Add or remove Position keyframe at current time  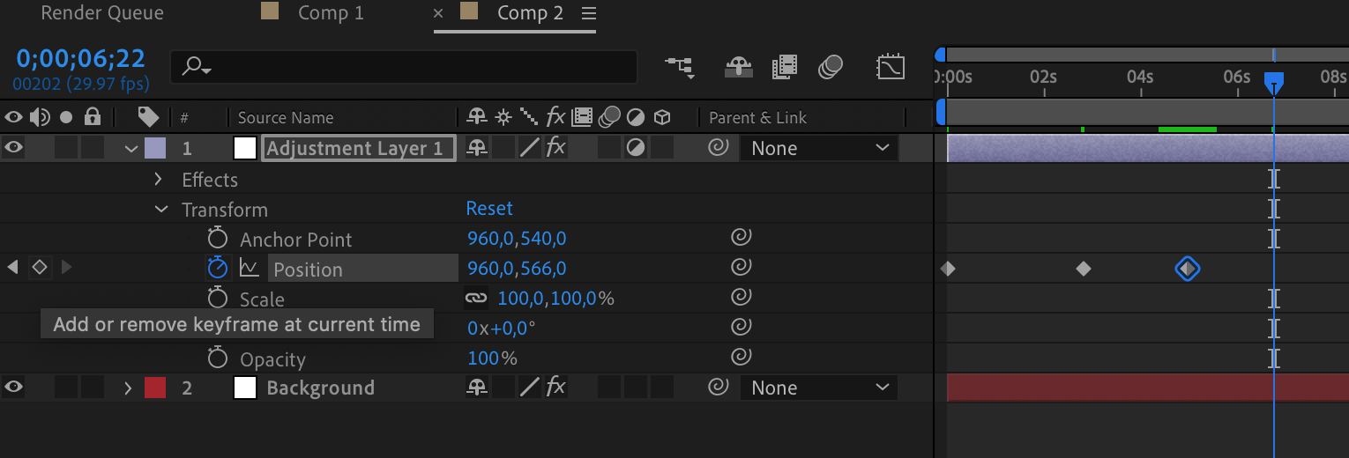click(x=39, y=267)
